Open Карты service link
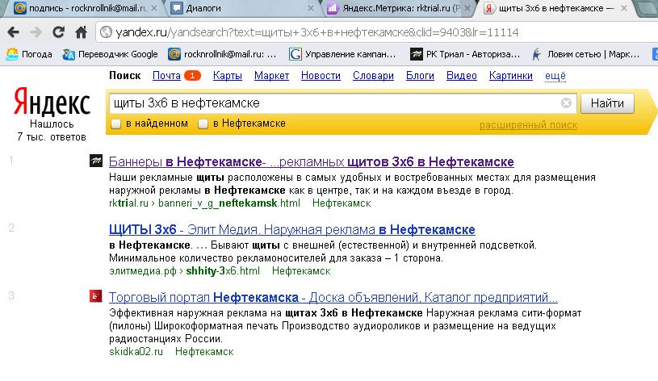This screenshot has height=381, width=658. [x=228, y=76]
